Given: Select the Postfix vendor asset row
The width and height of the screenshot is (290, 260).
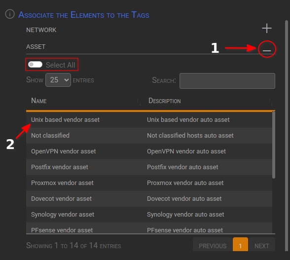Looking at the screenshot, I should (149, 167).
